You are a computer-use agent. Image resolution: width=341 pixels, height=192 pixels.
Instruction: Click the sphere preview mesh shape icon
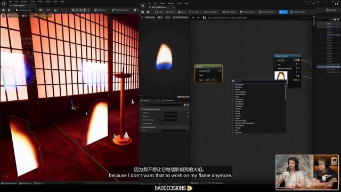pyautogui.click(x=181, y=97)
